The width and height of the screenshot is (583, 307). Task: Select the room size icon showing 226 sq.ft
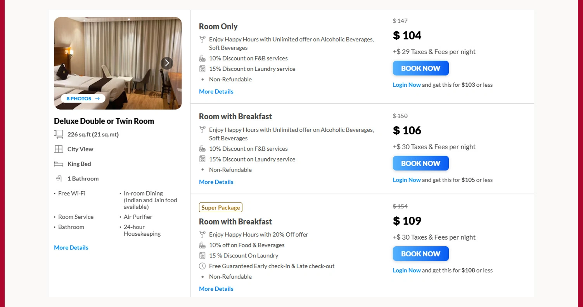[58, 134]
